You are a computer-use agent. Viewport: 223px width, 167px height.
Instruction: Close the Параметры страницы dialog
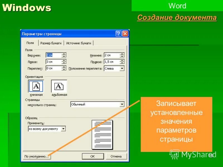pos(125,34)
